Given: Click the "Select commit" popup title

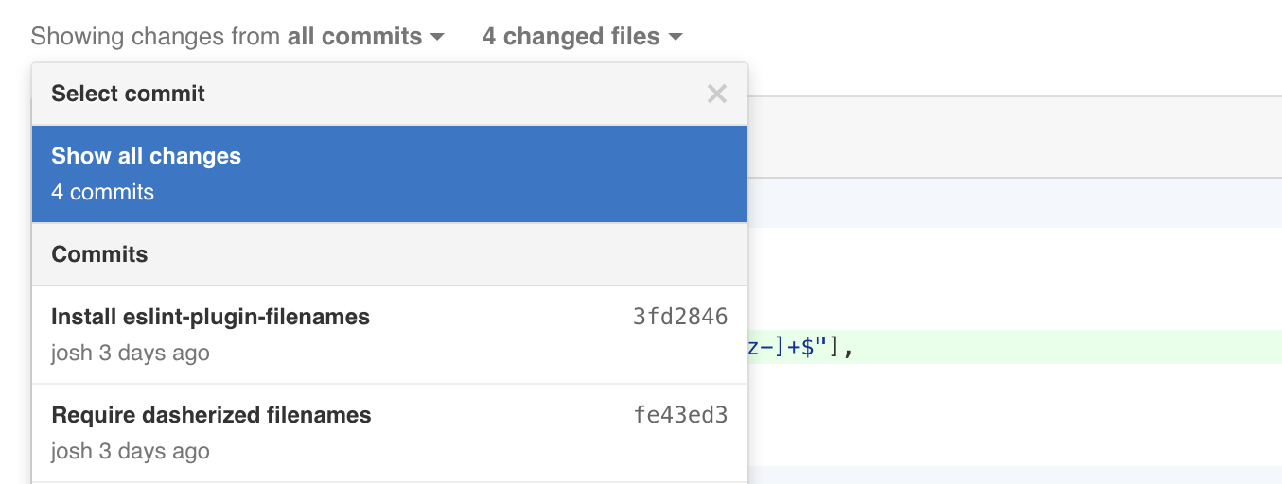Looking at the screenshot, I should pyautogui.click(x=128, y=94).
